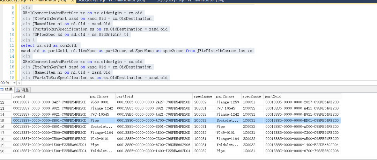The width and height of the screenshot is (377, 160).
Task: Click the Pipe part1name cell in row 15
Action: 102,120
